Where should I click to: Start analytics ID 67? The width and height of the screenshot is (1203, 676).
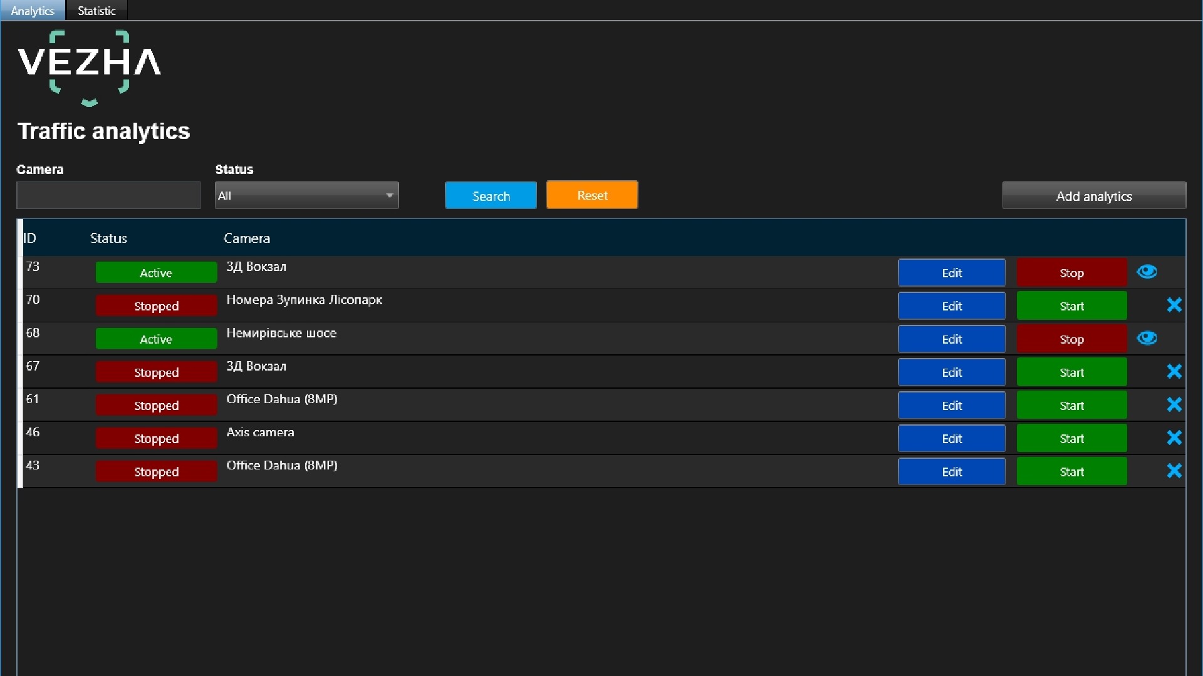coord(1071,372)
